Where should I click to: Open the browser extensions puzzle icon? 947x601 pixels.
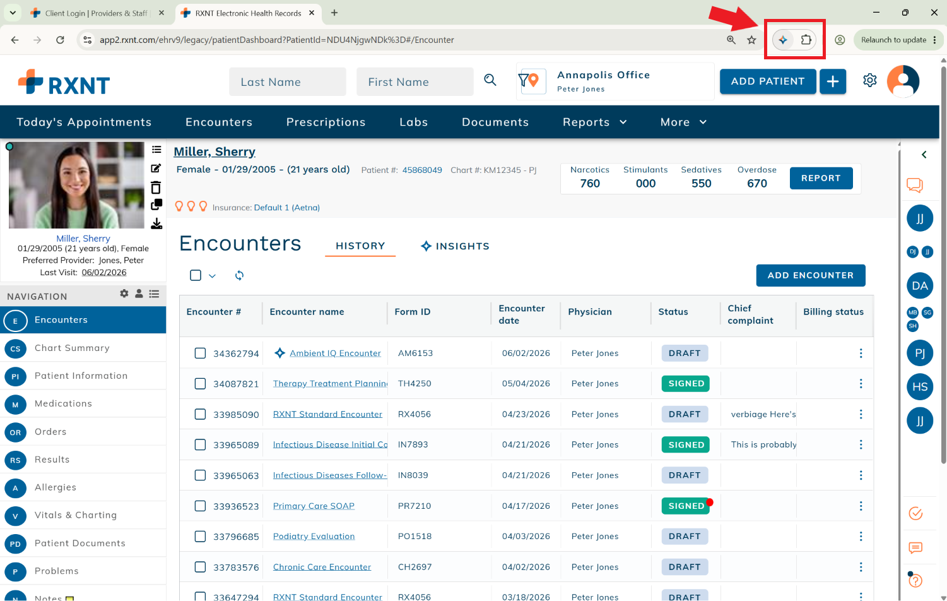click(x=806, y=40)
